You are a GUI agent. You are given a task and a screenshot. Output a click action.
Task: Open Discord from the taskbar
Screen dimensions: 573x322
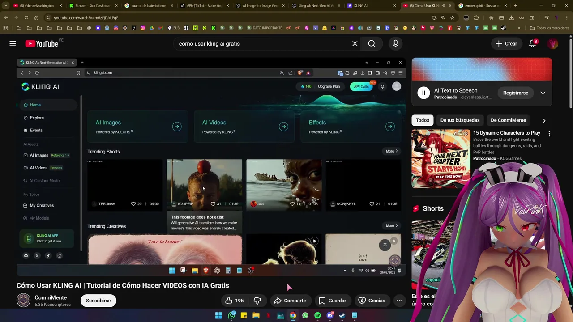(330, 315)
